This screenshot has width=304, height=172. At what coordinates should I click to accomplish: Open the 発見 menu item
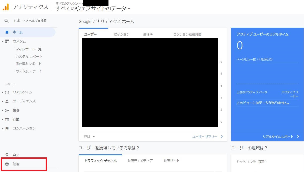tap(16, 155)
